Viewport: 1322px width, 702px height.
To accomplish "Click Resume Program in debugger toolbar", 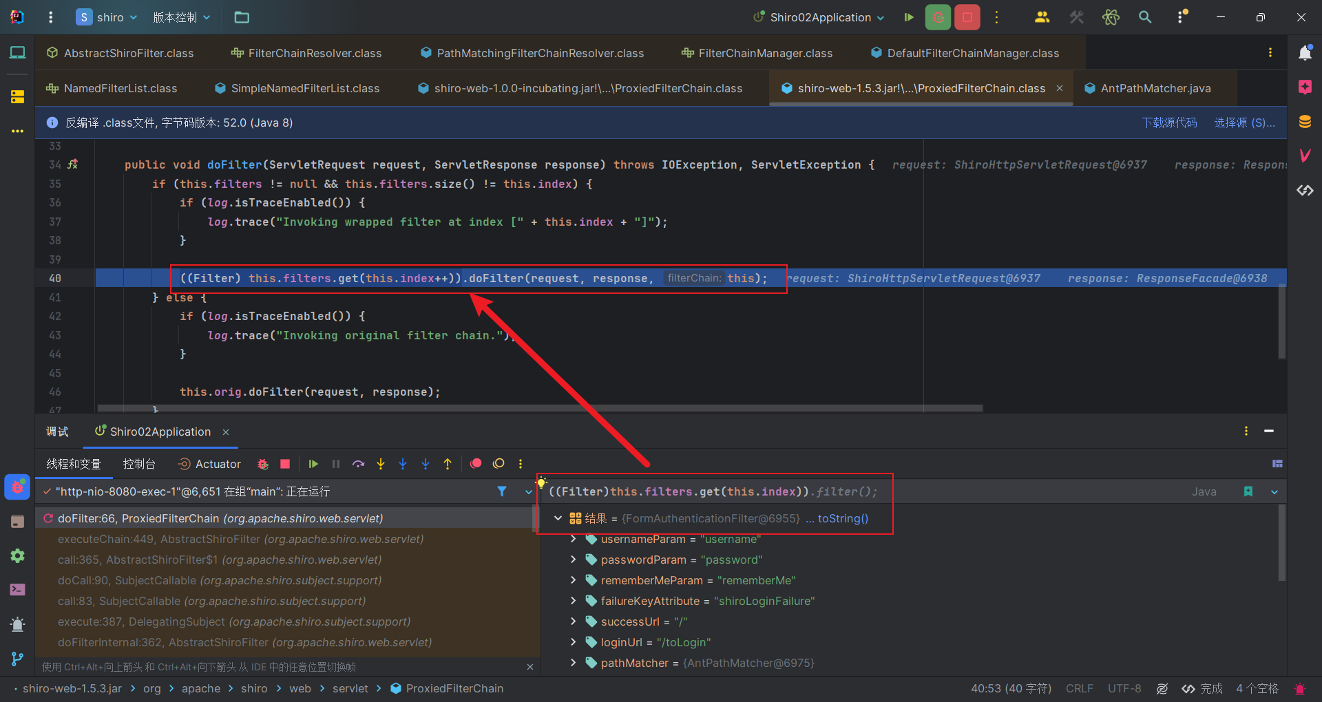I will coord(313,464).
